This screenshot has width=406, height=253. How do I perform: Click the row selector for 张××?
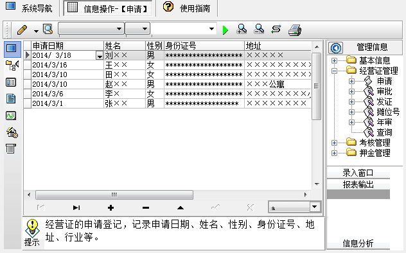[27, 103]
